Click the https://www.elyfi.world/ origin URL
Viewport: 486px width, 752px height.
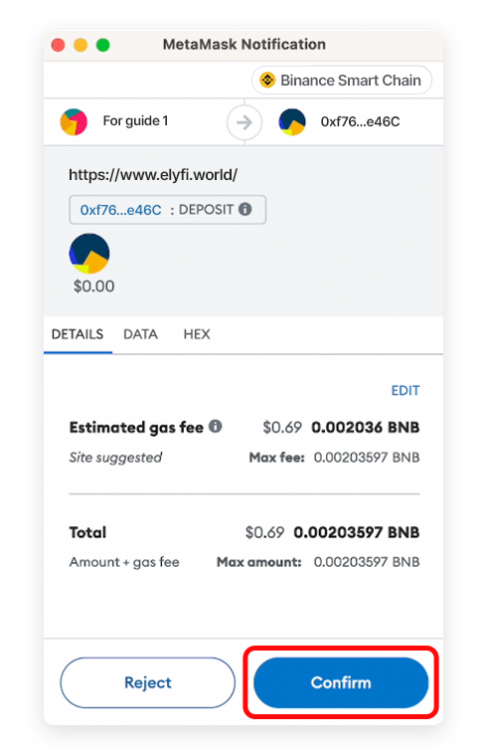point(153,175)
